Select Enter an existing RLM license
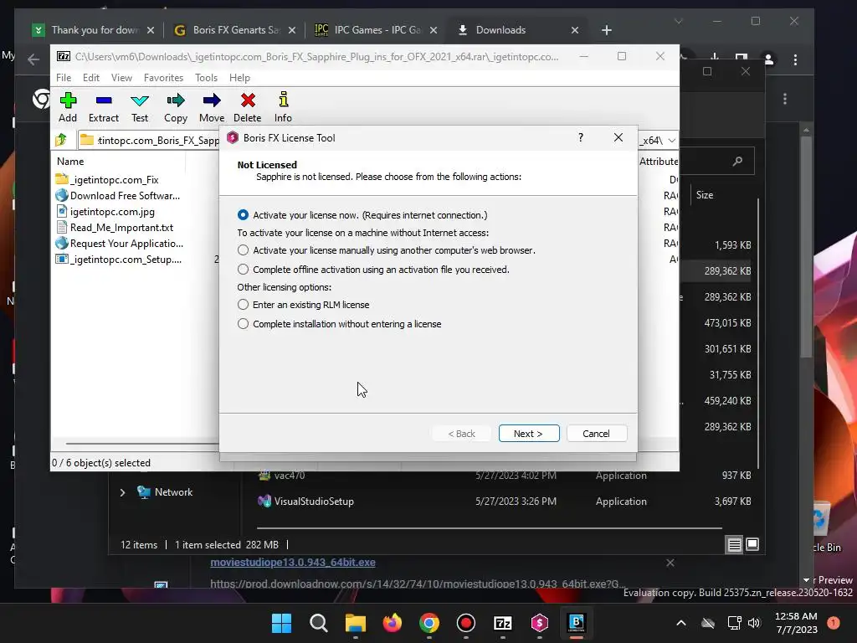The width and height of the screenshot is (857, 643). coord(243,305)
